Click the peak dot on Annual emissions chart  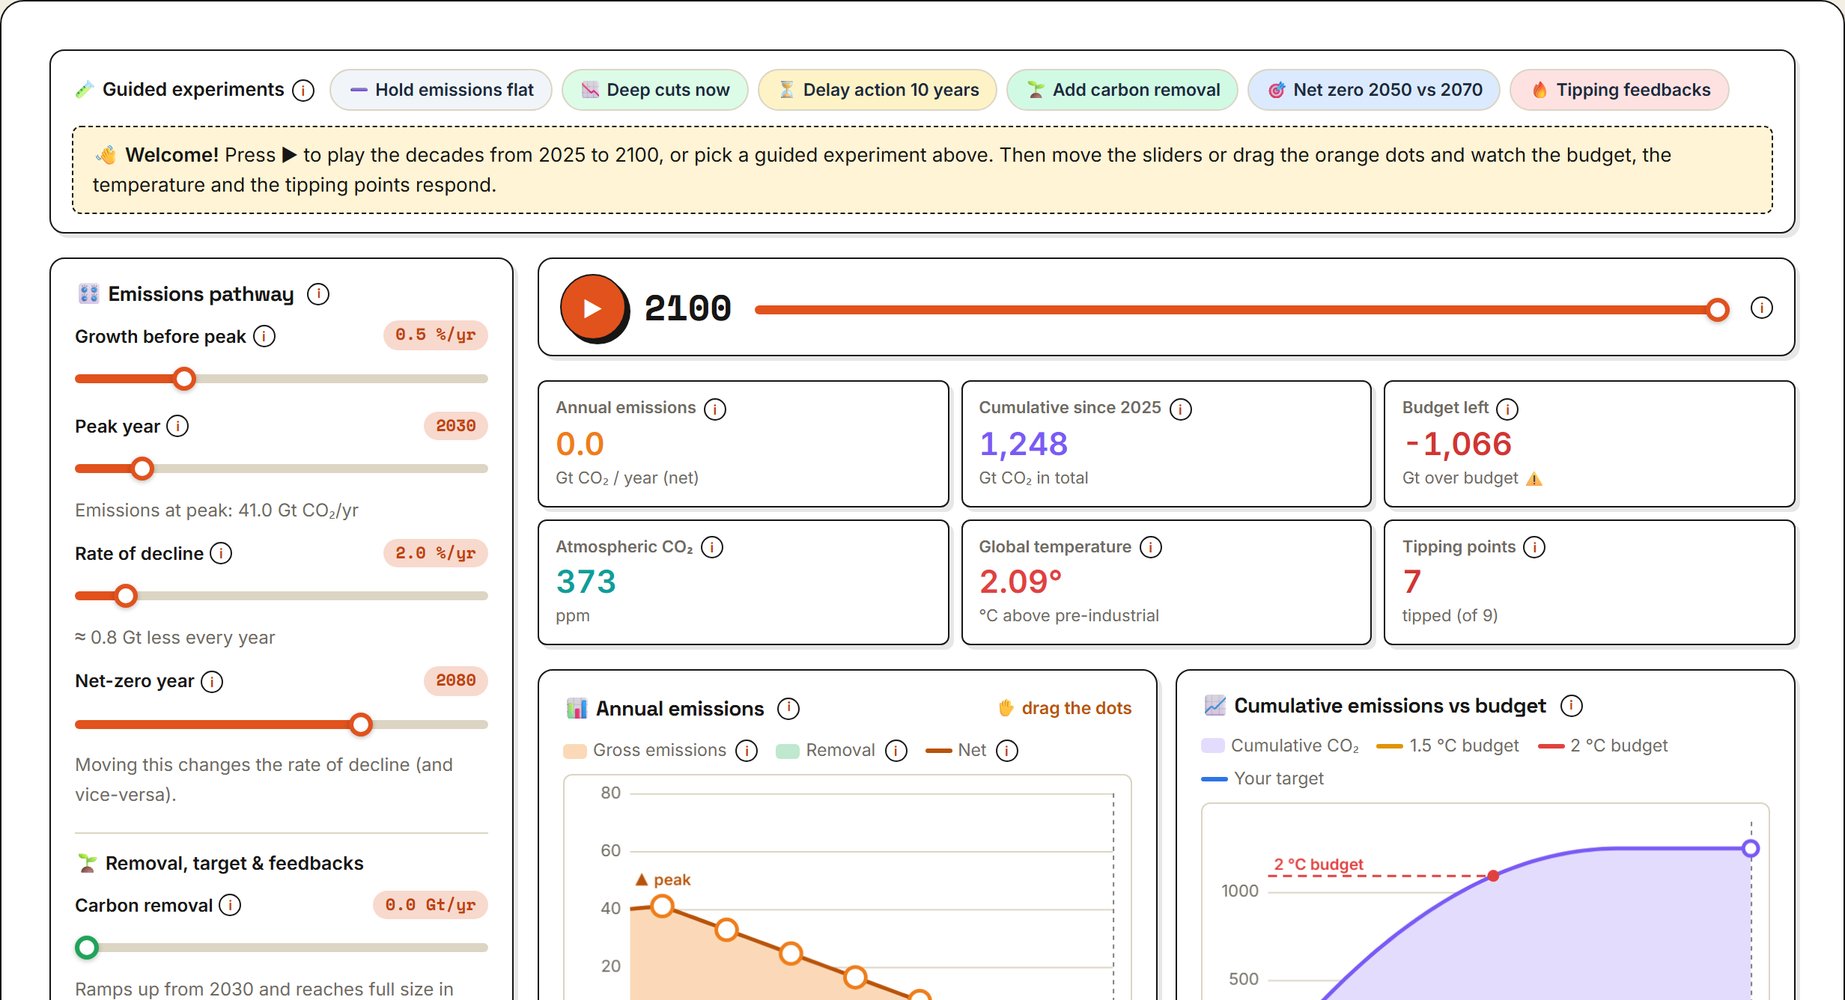pos(662,906)
